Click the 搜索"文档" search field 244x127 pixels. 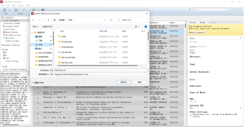tap(132, 20)
